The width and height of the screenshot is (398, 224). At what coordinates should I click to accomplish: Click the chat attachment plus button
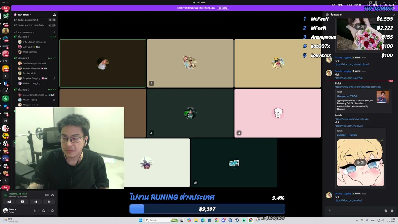329,211
